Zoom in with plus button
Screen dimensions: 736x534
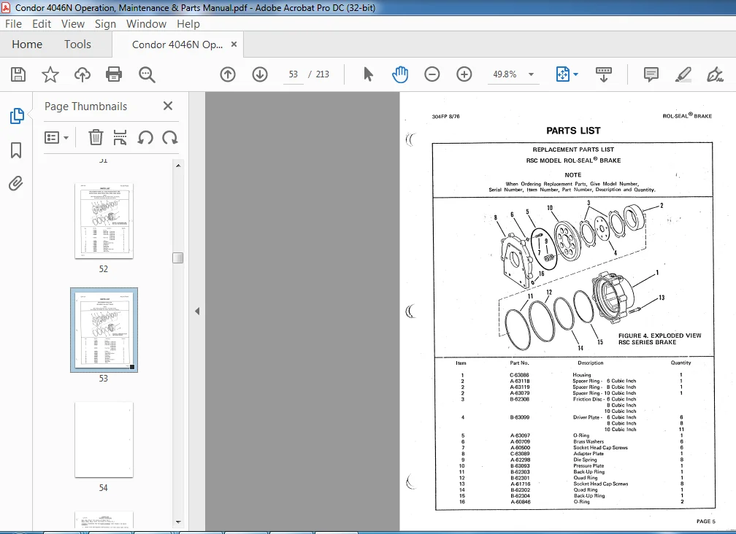[464, 74]
